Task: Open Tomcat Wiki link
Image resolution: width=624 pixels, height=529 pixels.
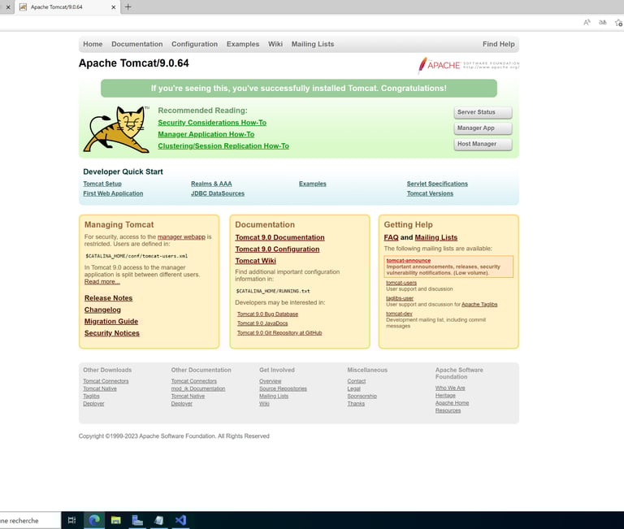Action: point(255,261)
